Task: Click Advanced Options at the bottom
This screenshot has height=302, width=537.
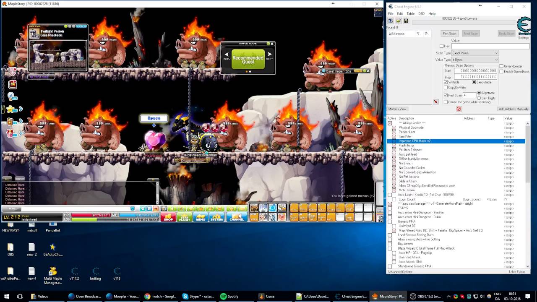Action: (x=400, y=272)
